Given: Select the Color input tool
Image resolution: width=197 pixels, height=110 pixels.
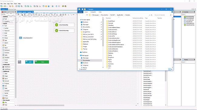Looking at the screenshot, I should pyautogui.click(x=8, y=36).
